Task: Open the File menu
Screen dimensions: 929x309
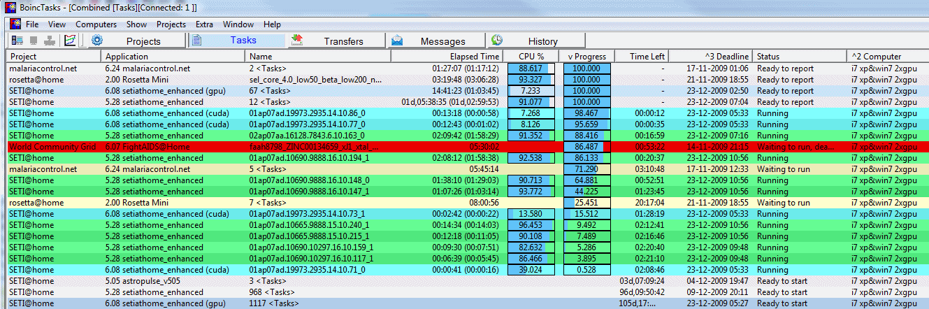Action: [32, 24]
